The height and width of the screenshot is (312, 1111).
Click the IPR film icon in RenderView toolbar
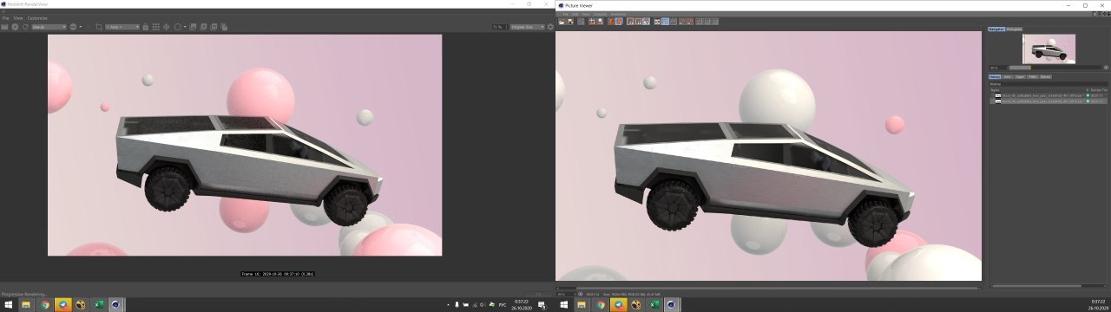pyautogui.click(x=4, y=27)
